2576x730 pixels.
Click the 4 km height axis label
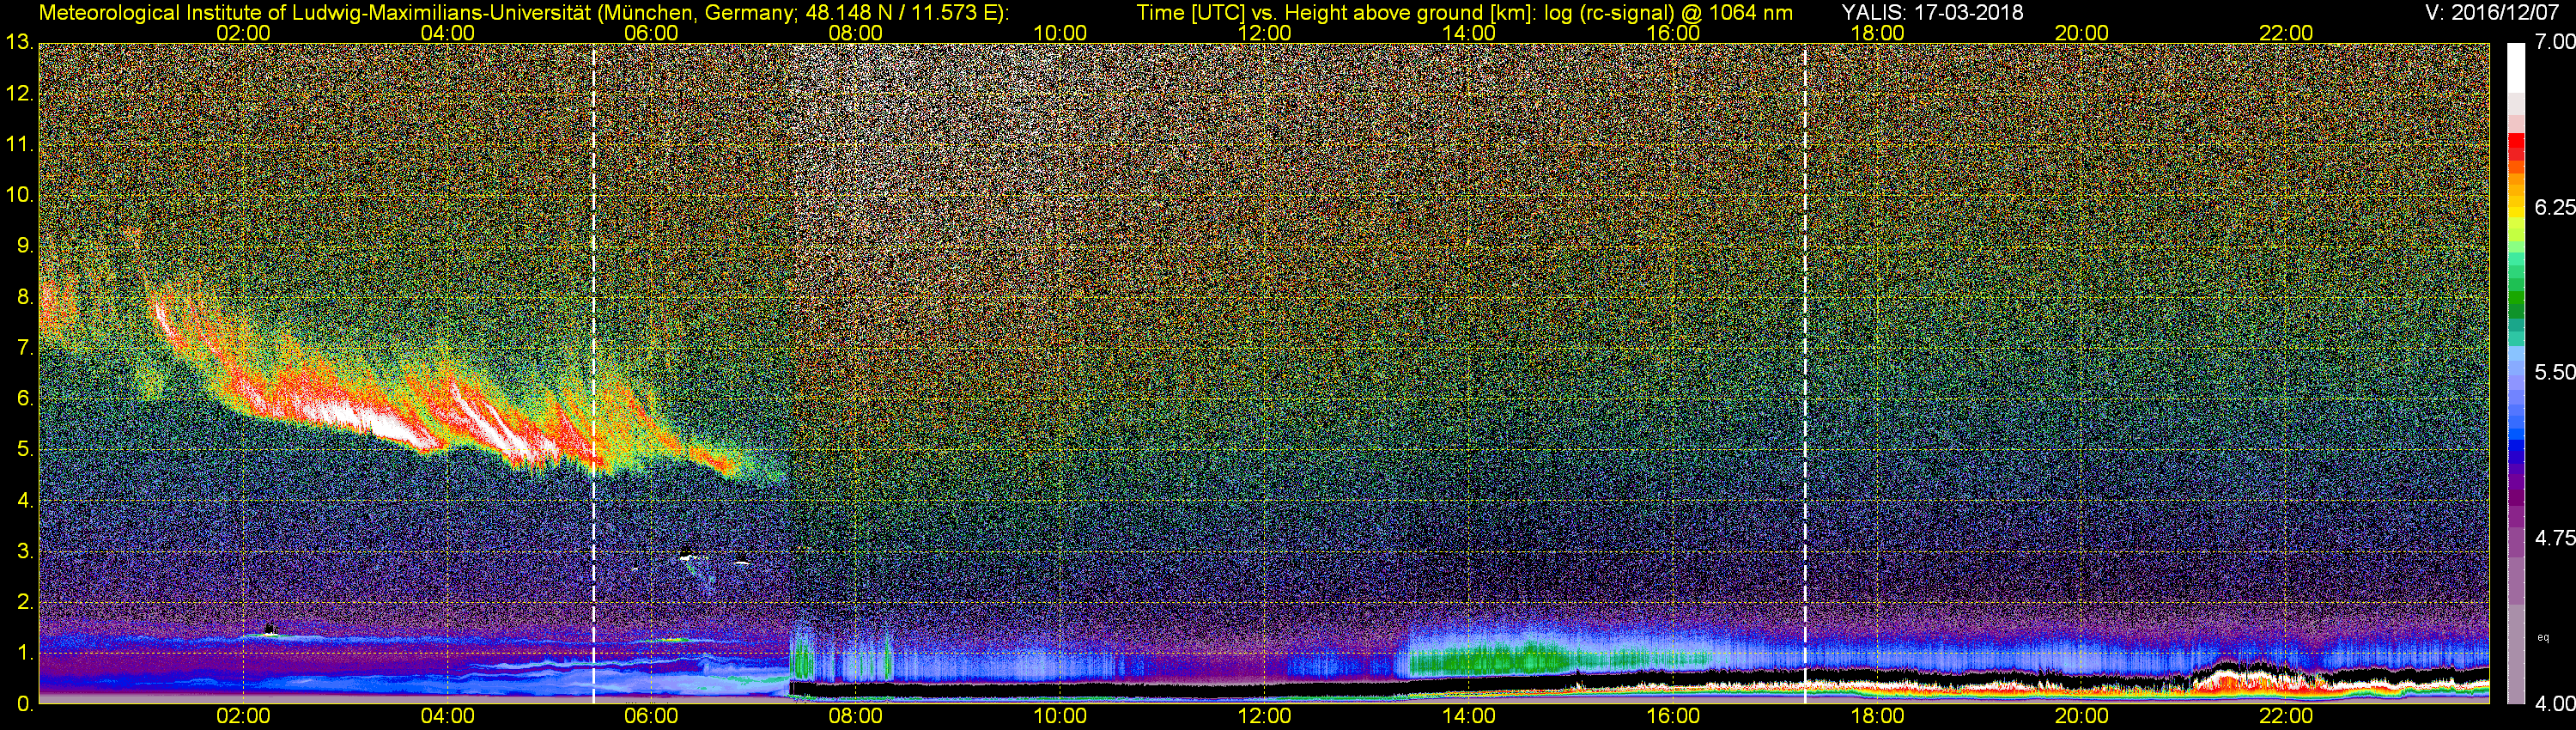tap(25, 501)
